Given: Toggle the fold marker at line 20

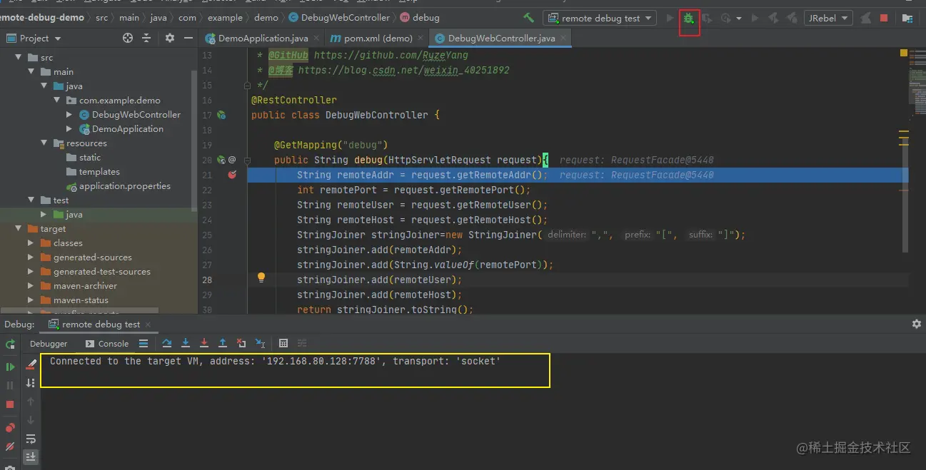Looking at the screenshot, I should [x=248, y=160].
